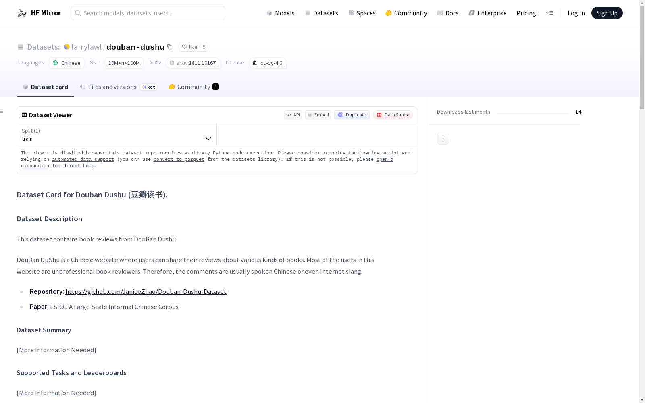Screen dimensions: 645x403
Task: Open the larrylawl user profile link
Action: pos(86,47)
